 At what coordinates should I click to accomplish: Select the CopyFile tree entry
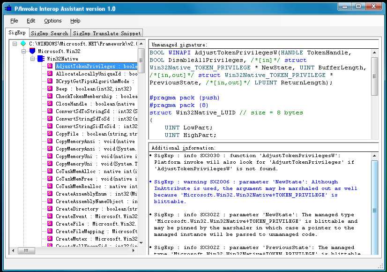coord(97,134)
